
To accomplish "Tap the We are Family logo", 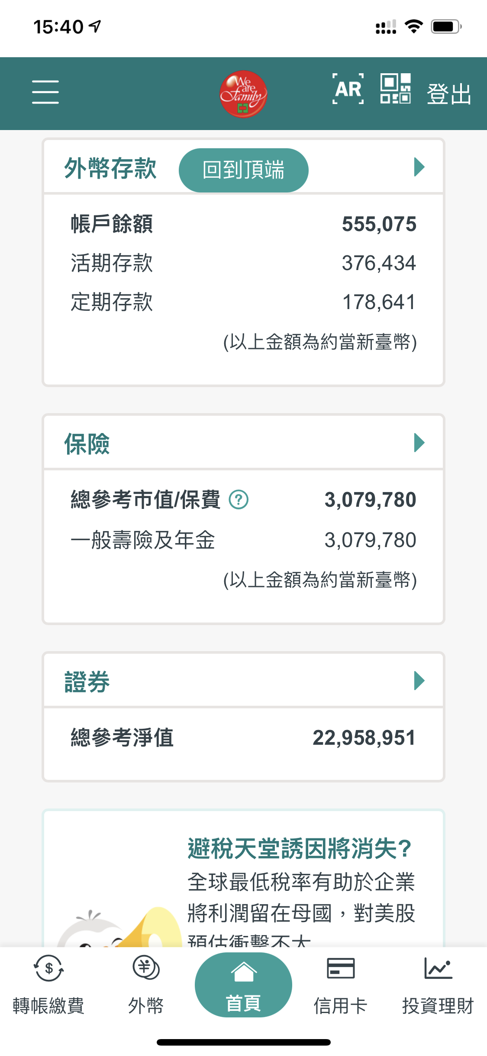I will pyautogui.click(x=243, y=94).
